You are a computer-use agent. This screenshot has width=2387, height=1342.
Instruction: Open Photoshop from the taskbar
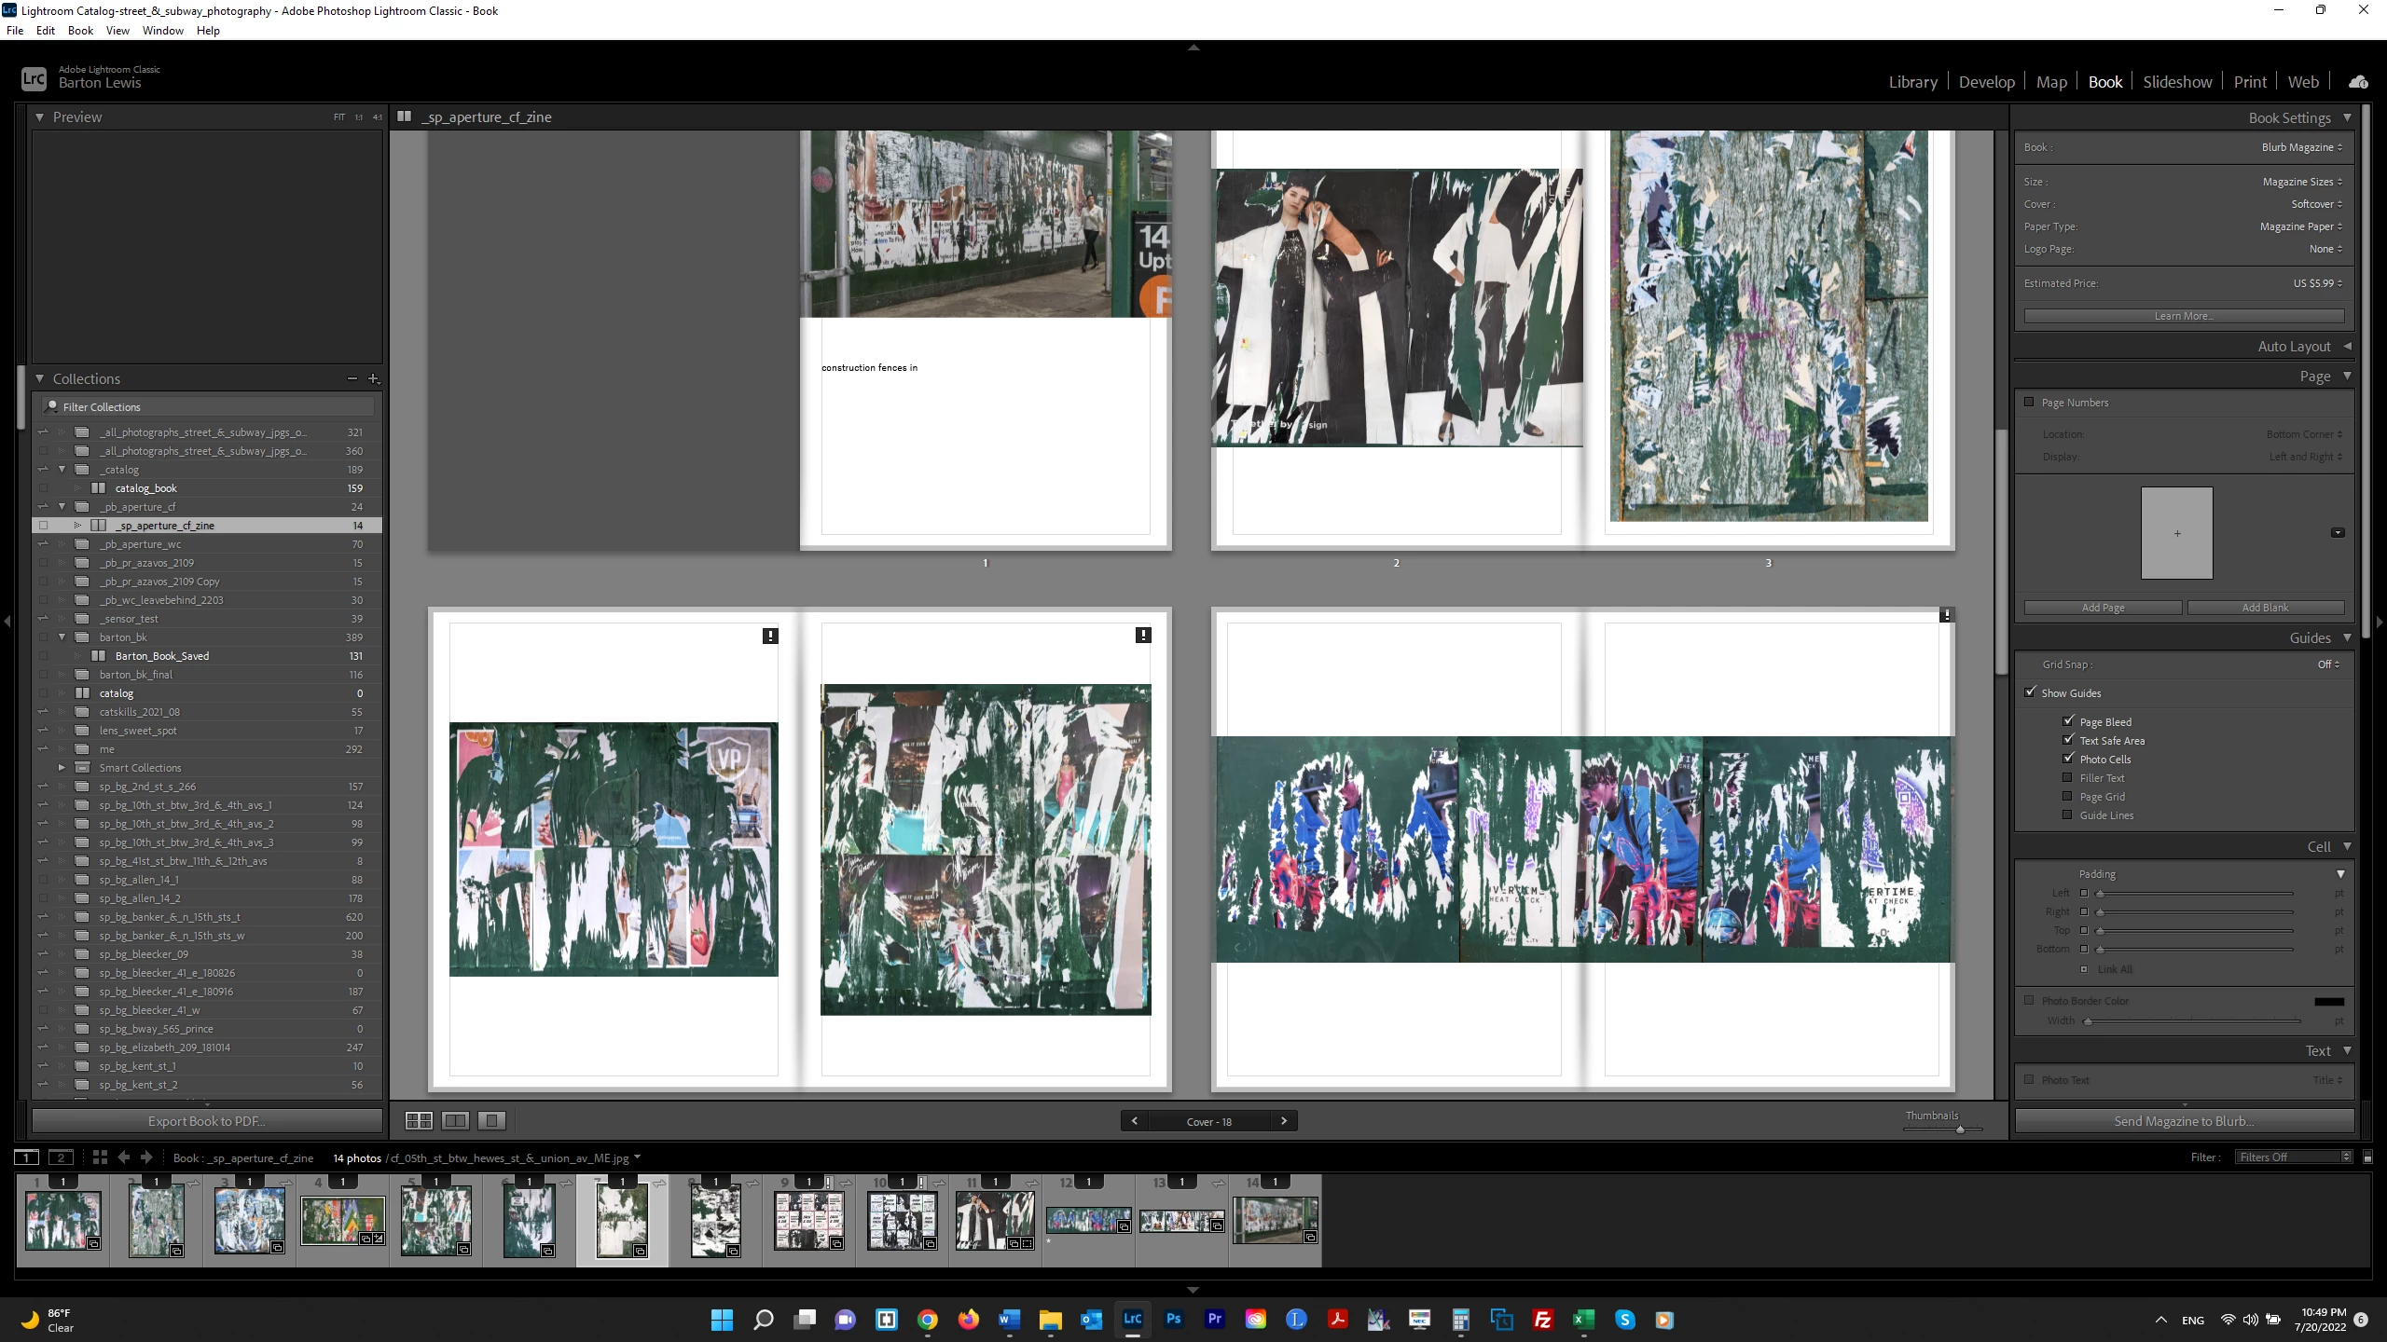point(1174,1320)
